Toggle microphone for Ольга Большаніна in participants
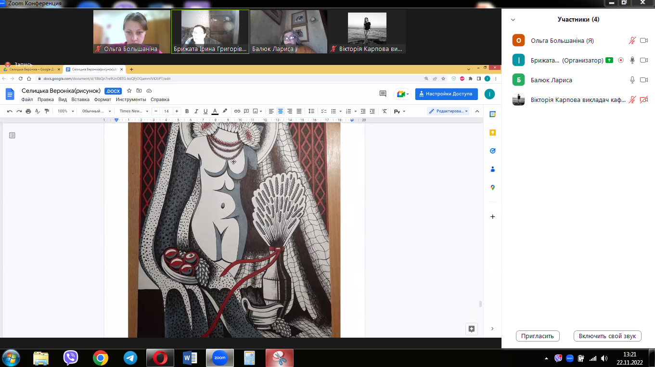 coord(632,41)
